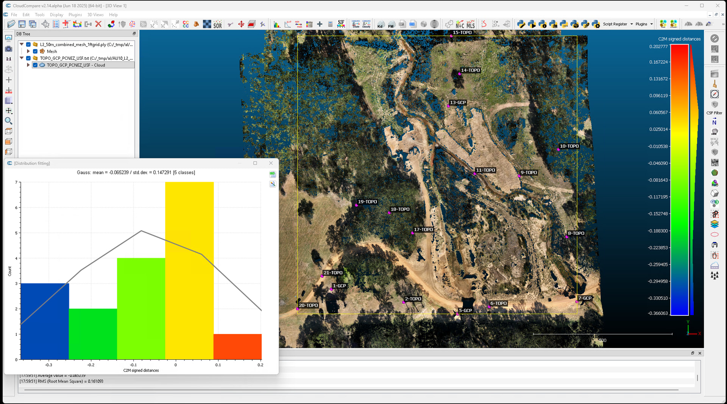Expand the Mesh tree node
Screen dimensions: 727x404
28,51
